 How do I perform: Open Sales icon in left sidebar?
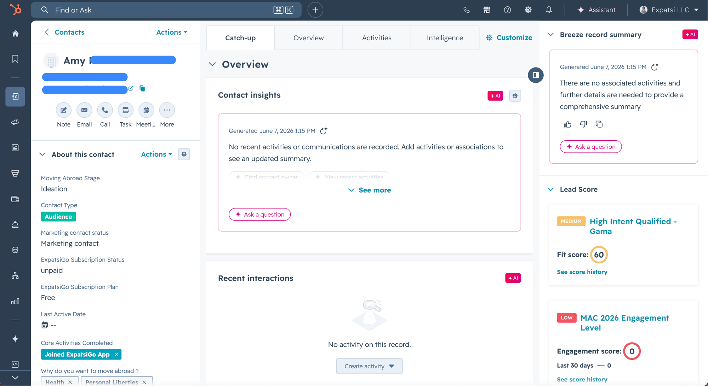click(15, 173)
